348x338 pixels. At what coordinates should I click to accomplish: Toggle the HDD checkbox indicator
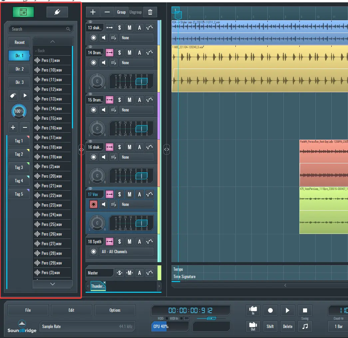click(167, 318)
